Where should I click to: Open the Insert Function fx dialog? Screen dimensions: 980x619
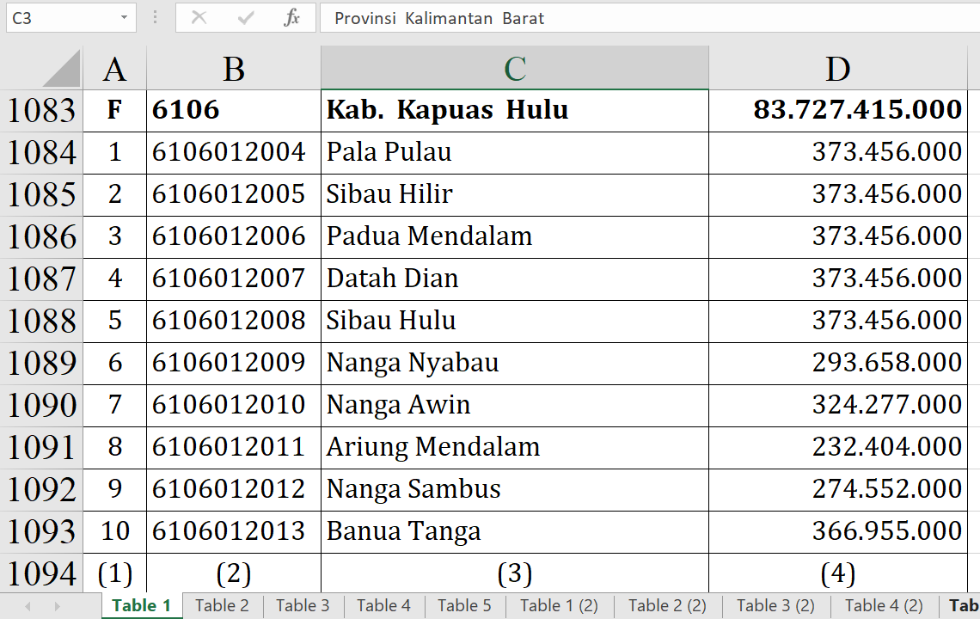pos(291,18)
